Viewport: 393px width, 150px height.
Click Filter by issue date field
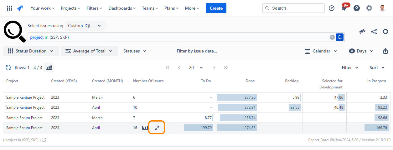197,51
